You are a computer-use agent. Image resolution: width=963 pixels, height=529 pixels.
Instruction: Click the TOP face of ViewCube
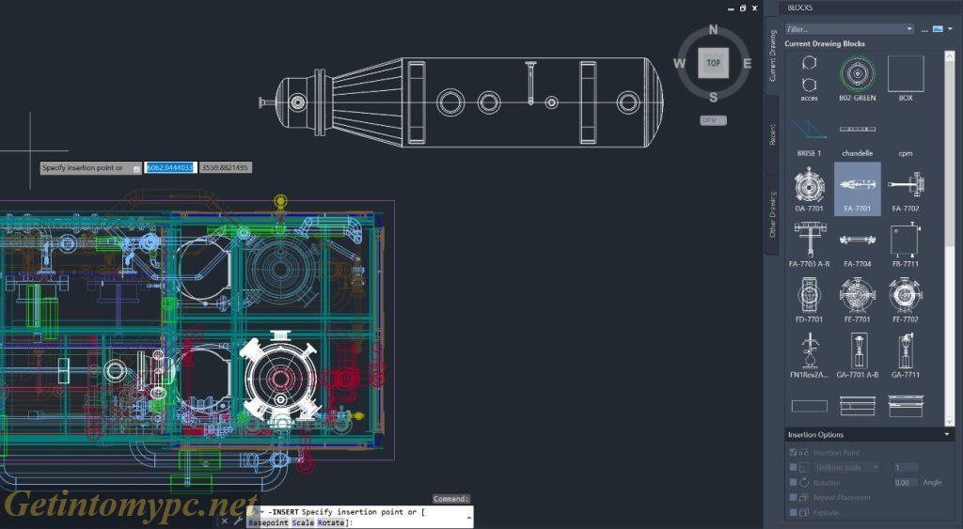pyautogui.click(x=713, y=63)
